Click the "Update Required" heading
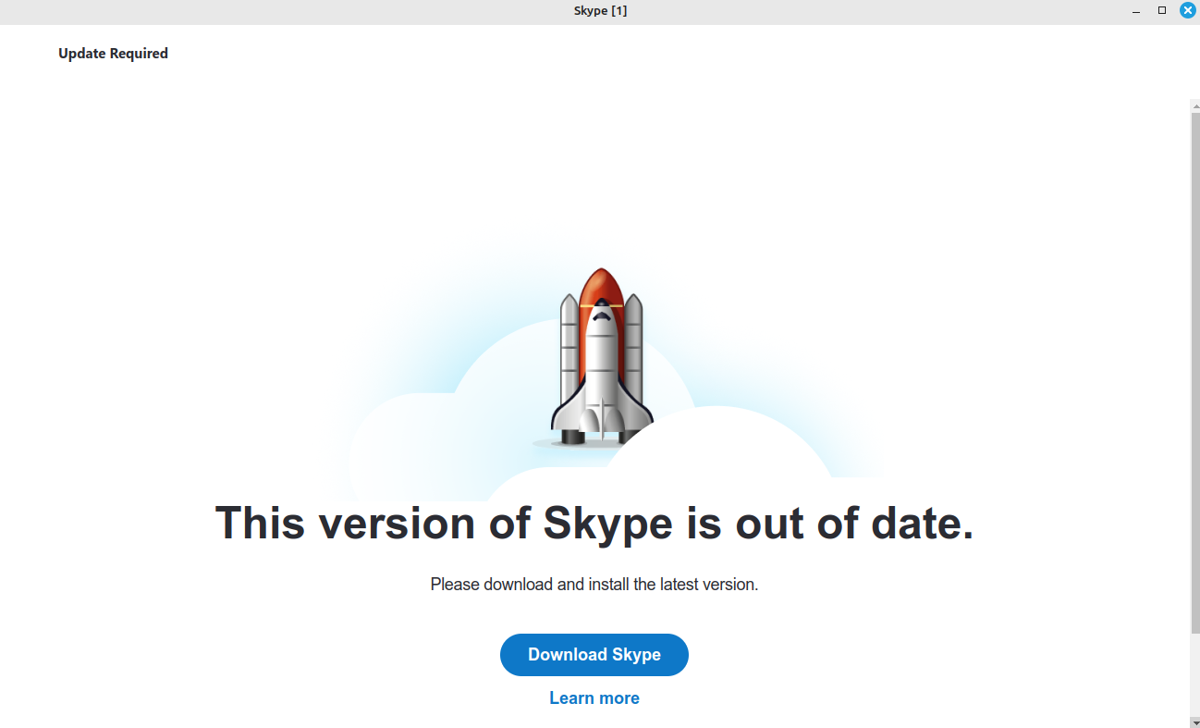The width and height of the screenshot is (1200, 728). coord(113,54)
